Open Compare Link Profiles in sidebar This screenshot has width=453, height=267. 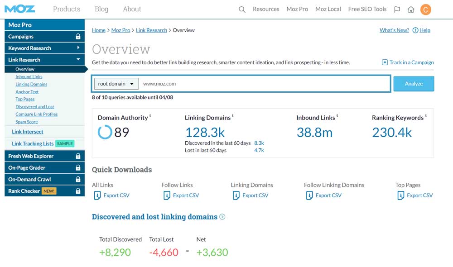coord(36,114)
